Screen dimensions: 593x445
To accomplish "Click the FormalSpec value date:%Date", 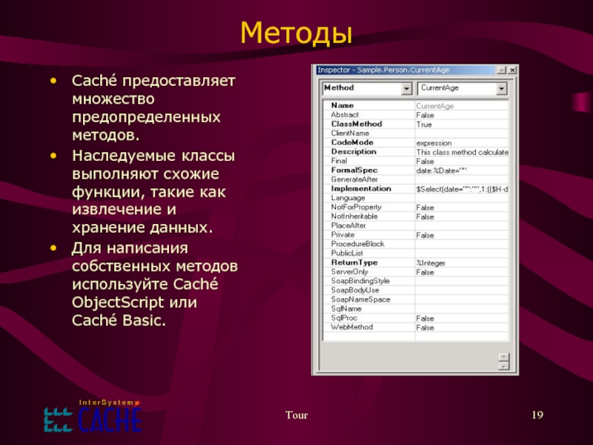I will (441, 171).
